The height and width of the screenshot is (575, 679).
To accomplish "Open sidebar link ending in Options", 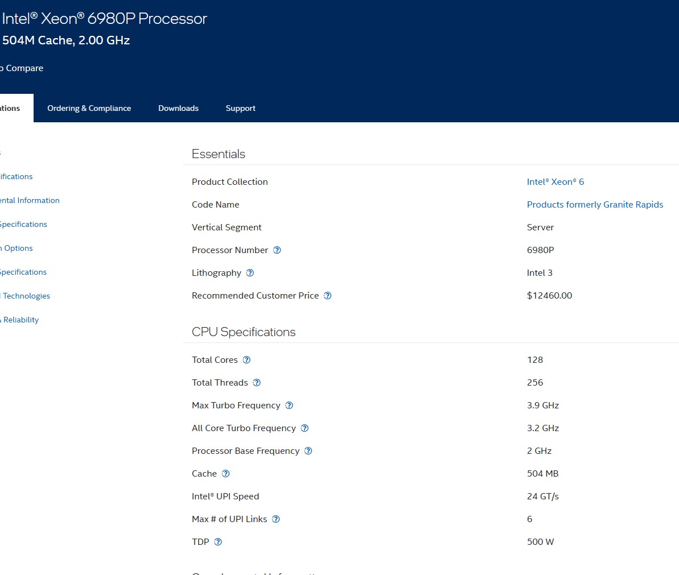I will [x=17, y=249].
